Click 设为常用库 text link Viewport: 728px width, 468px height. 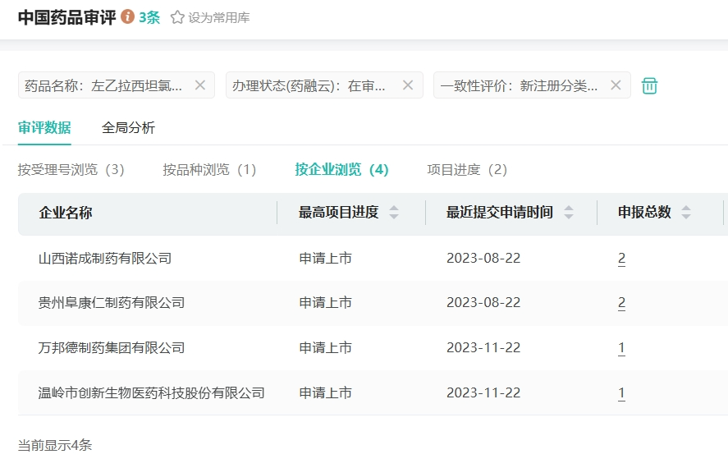pos(218,17)
